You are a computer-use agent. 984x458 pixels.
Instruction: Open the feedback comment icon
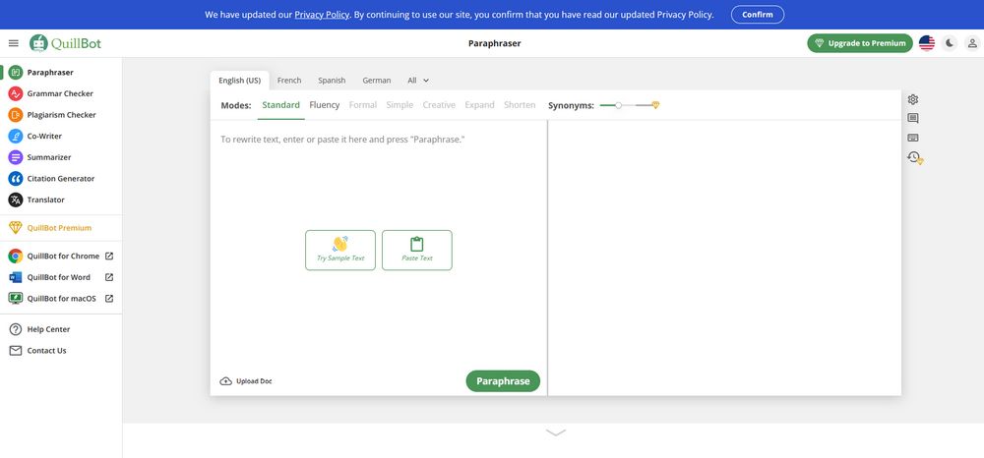tap(913, 118)
